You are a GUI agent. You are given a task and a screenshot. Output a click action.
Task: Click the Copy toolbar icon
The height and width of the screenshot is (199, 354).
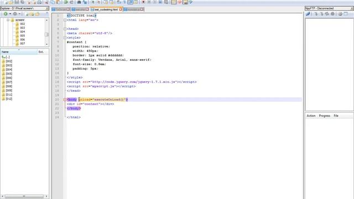(x=53, y=2)
